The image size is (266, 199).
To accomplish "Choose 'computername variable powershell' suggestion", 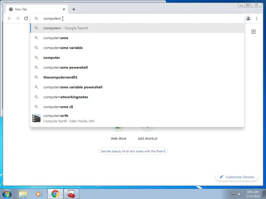I will (137, 87).
